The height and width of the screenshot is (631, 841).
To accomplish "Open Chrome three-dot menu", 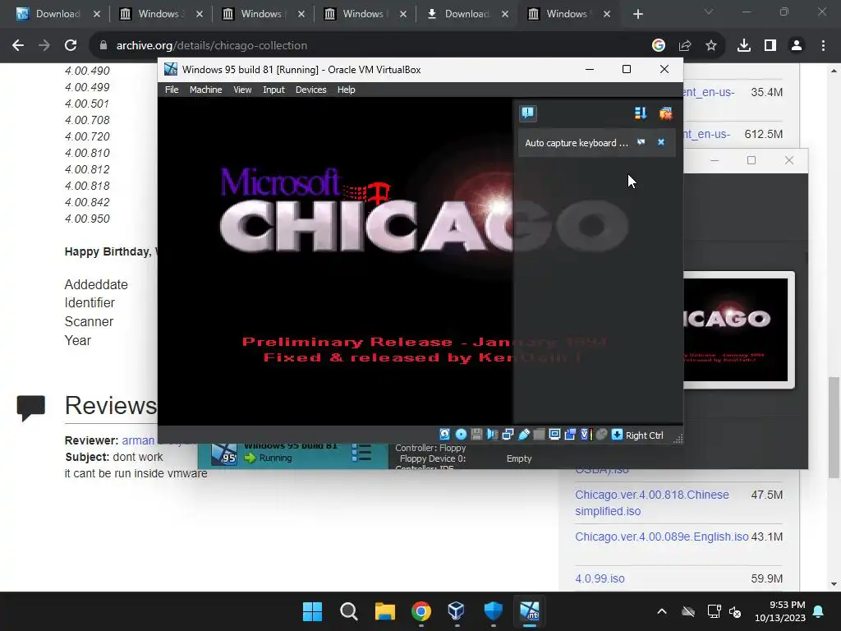I will tap(823, 46).
